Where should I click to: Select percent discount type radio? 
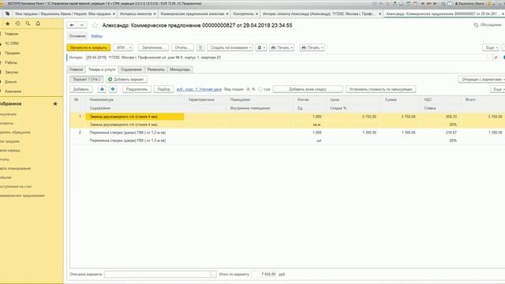click(x=249, y=89)
